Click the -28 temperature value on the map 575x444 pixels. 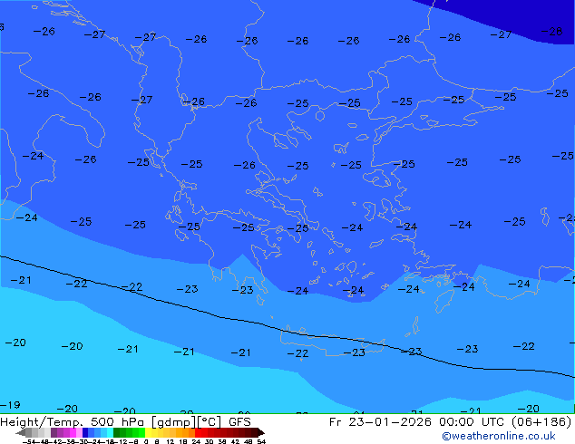[x=551, y=32]
